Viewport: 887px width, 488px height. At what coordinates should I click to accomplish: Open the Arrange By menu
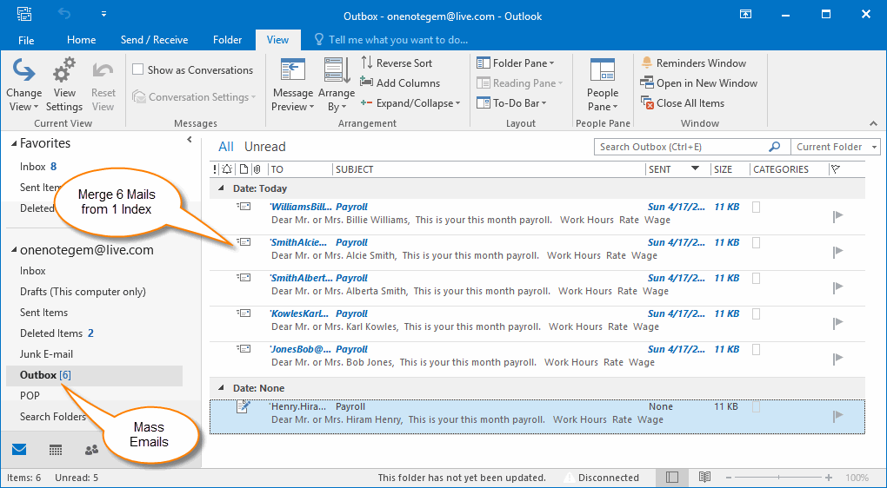click(337, 85)
